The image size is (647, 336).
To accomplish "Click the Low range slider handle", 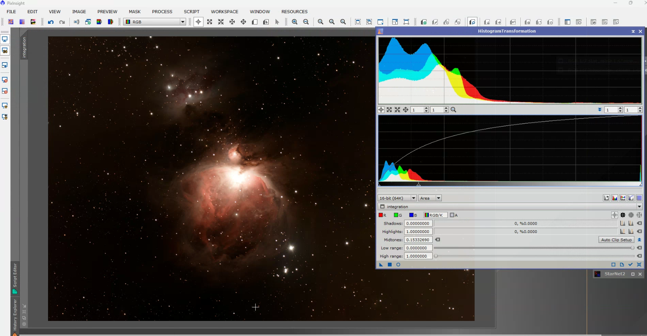I will [632, 248].
